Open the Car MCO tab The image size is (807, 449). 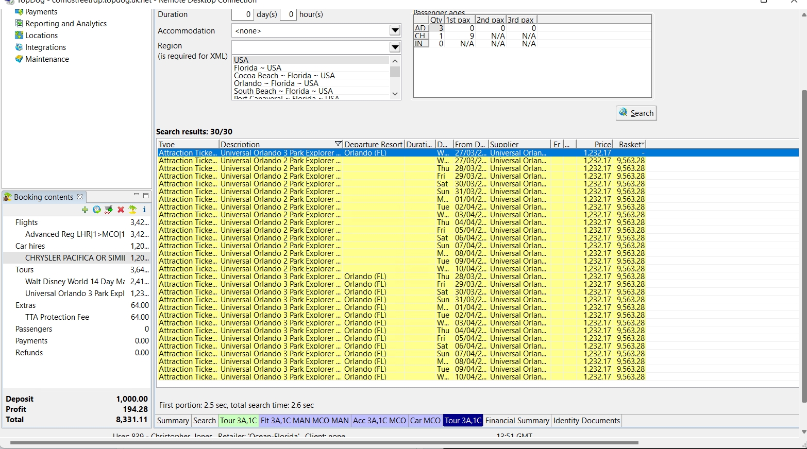(x=425, y=421)
